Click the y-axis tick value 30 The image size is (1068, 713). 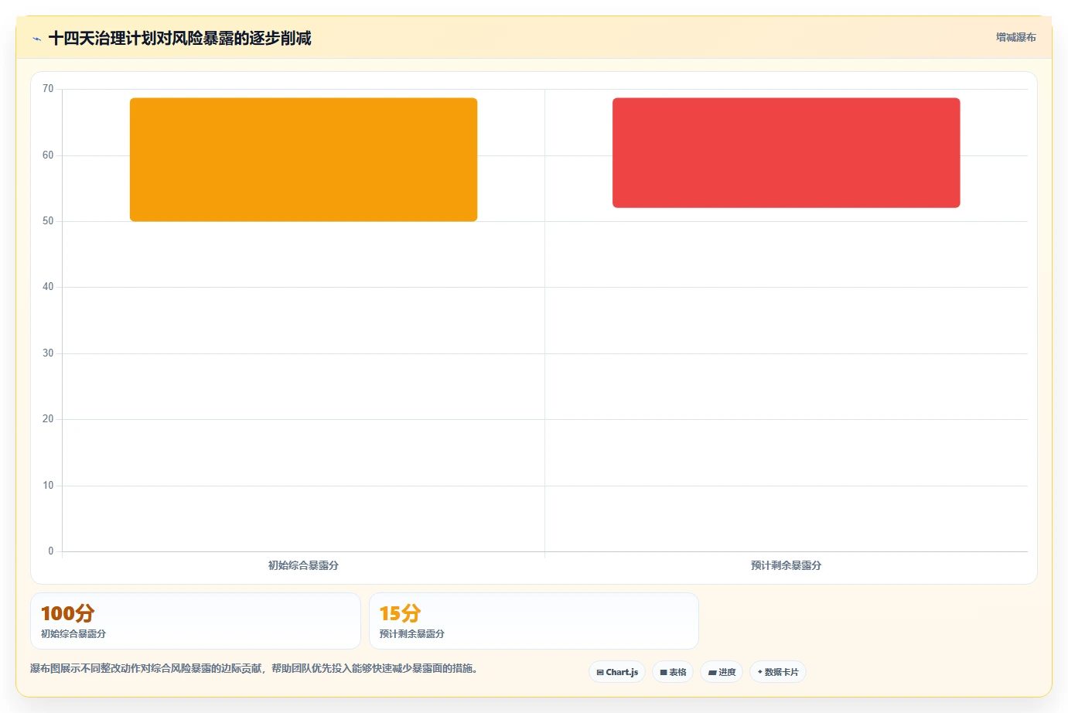tap(48, 353)
